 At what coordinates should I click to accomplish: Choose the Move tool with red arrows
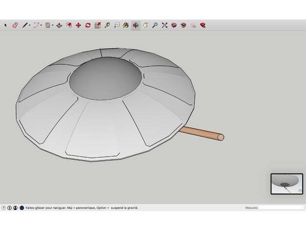pyautogui.click(x=78, y=25)
